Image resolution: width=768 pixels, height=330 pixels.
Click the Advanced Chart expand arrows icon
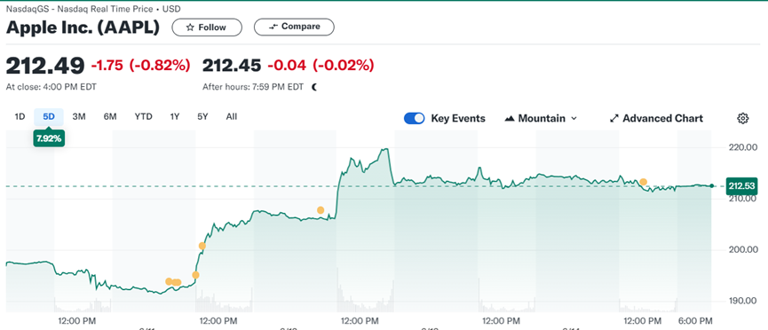coord(614,119)
